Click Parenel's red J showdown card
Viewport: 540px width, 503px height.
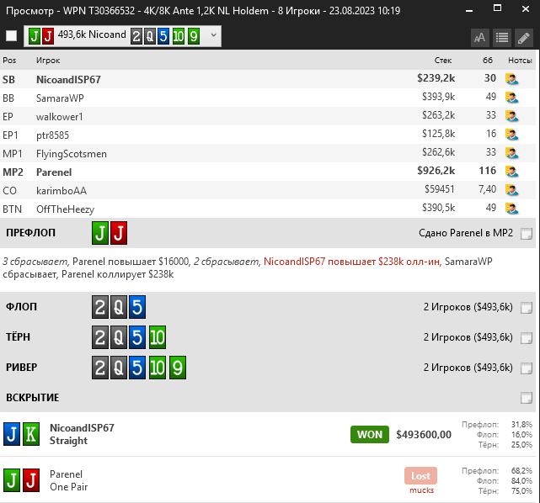(x=31, y=480)
